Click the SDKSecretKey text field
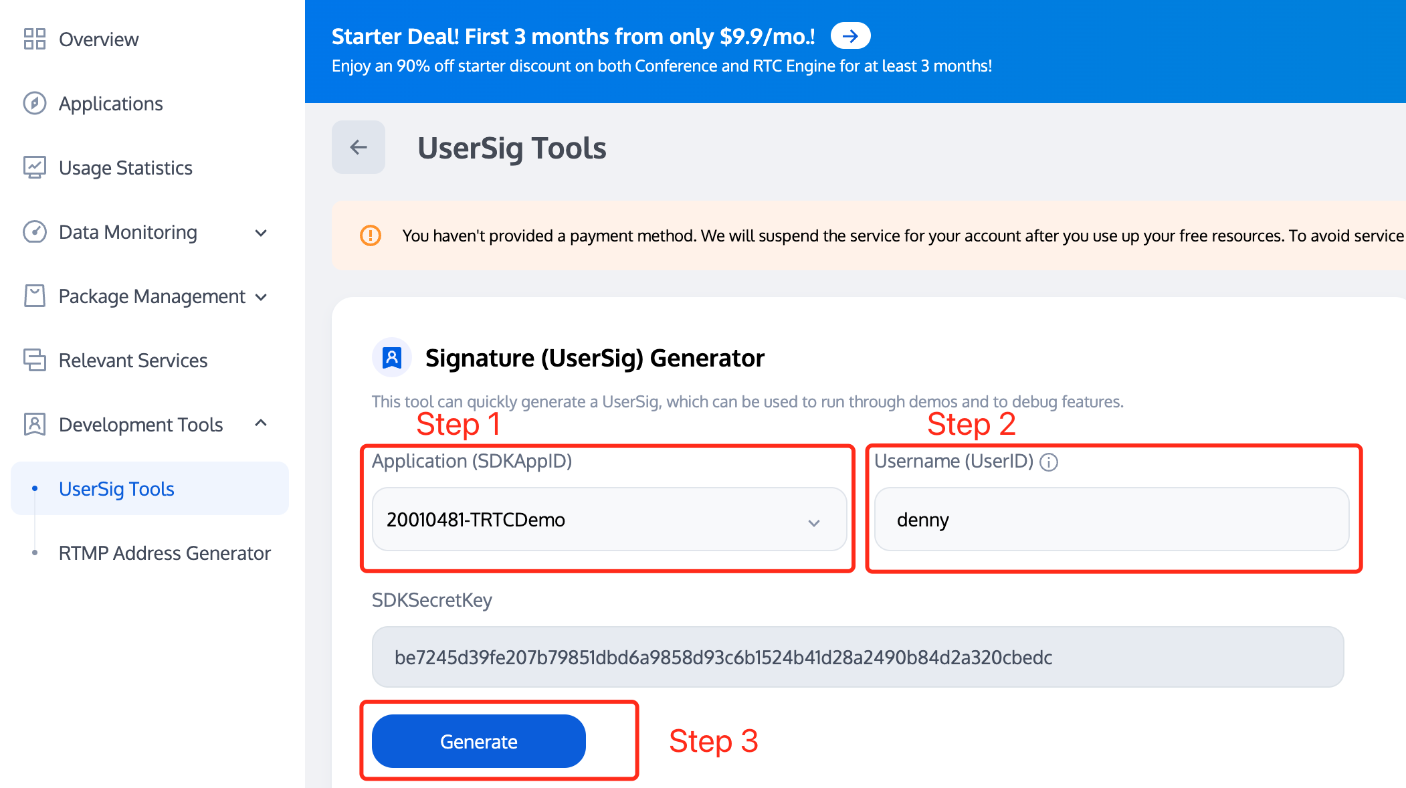 pyautogui.click(x=858, y=657)
